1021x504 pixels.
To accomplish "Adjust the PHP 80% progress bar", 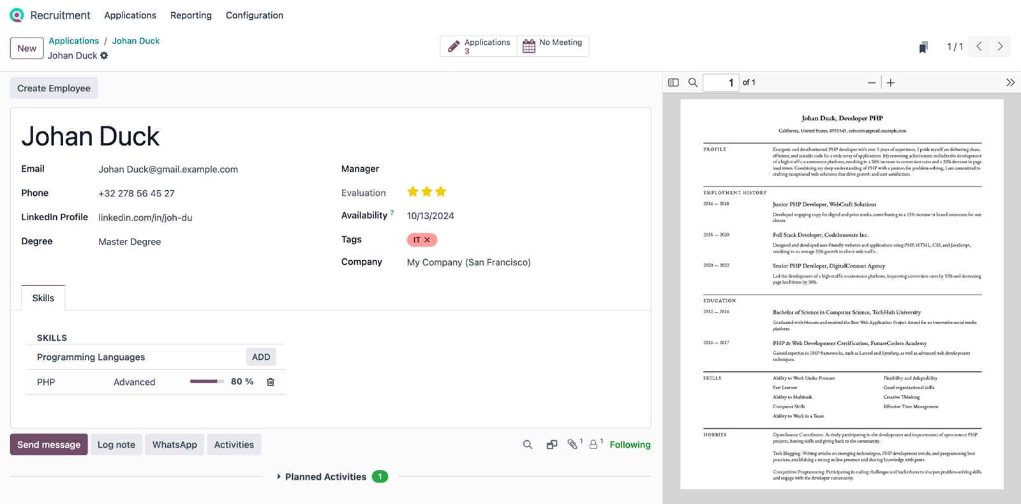I will pos(207,382).
